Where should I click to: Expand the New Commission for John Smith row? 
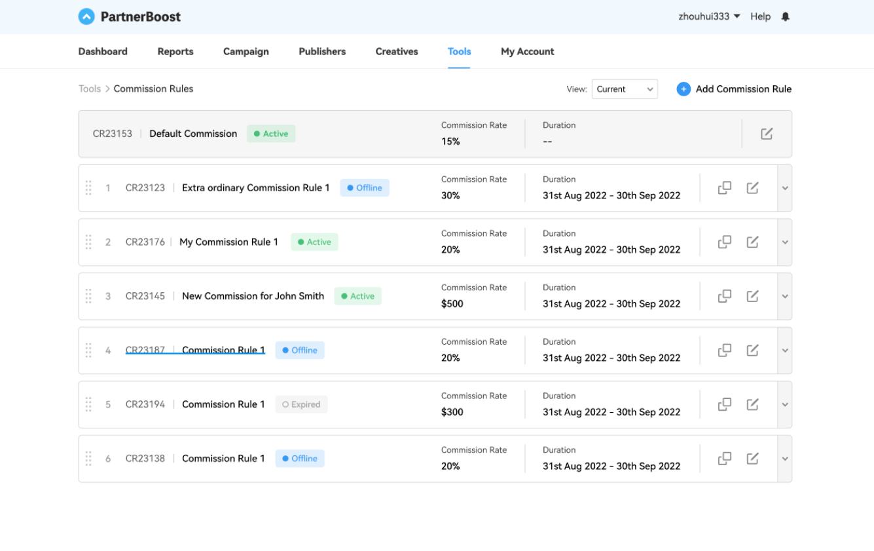784,296
